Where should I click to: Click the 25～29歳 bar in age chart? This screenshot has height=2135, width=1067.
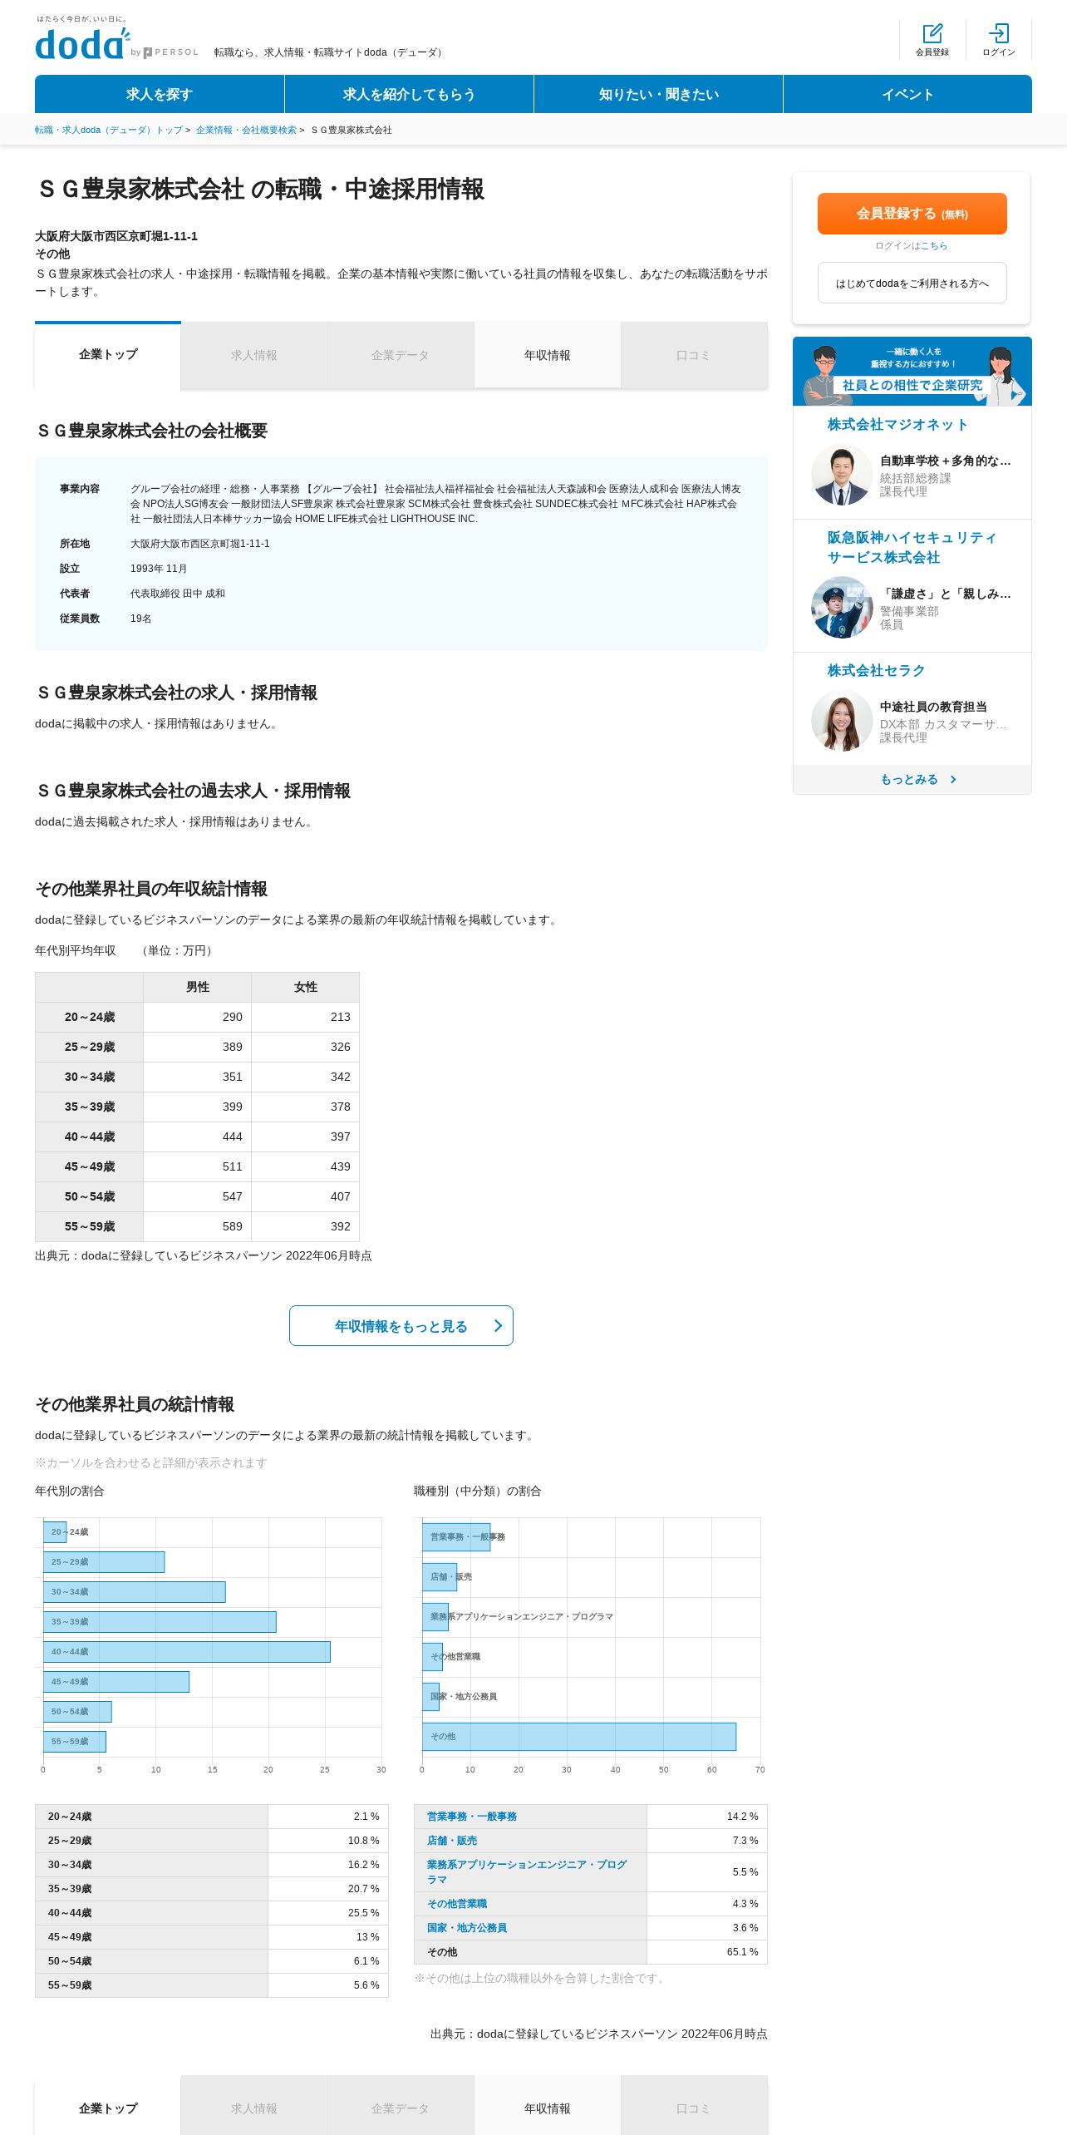pyautogui.click(x=104, y=1562)
